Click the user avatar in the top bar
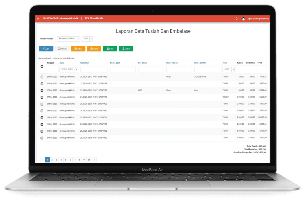The width and height of the screenshot is (306, 200). click(x=244, y=19)
